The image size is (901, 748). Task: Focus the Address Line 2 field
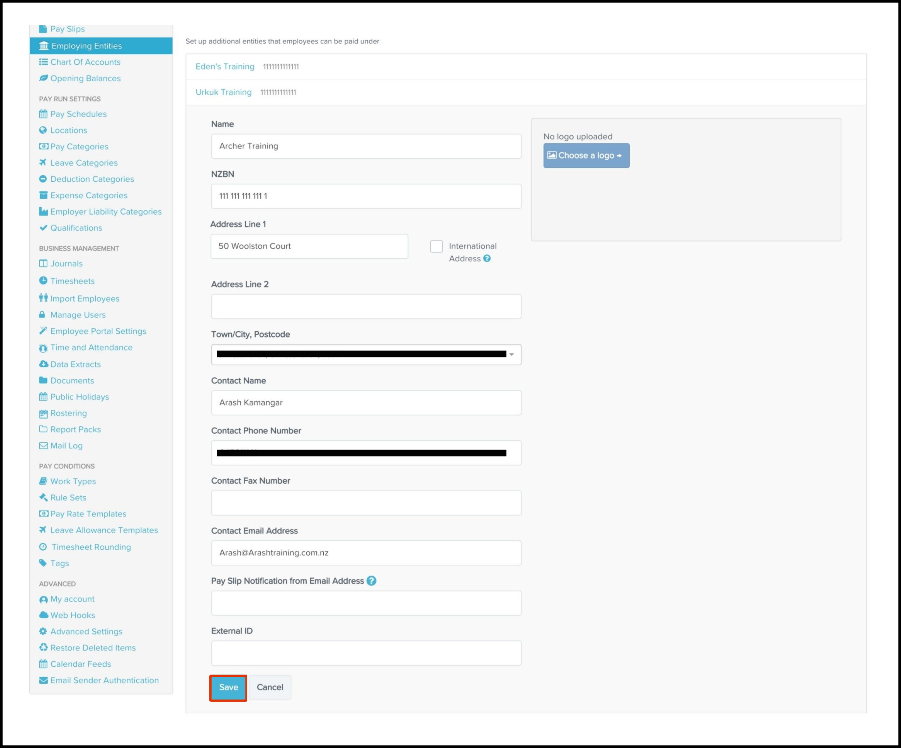(x=366, y=306)
